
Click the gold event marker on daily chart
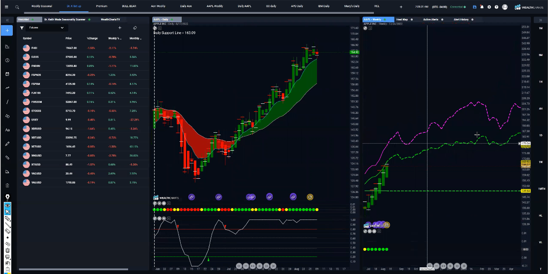(x=310, y=197)
